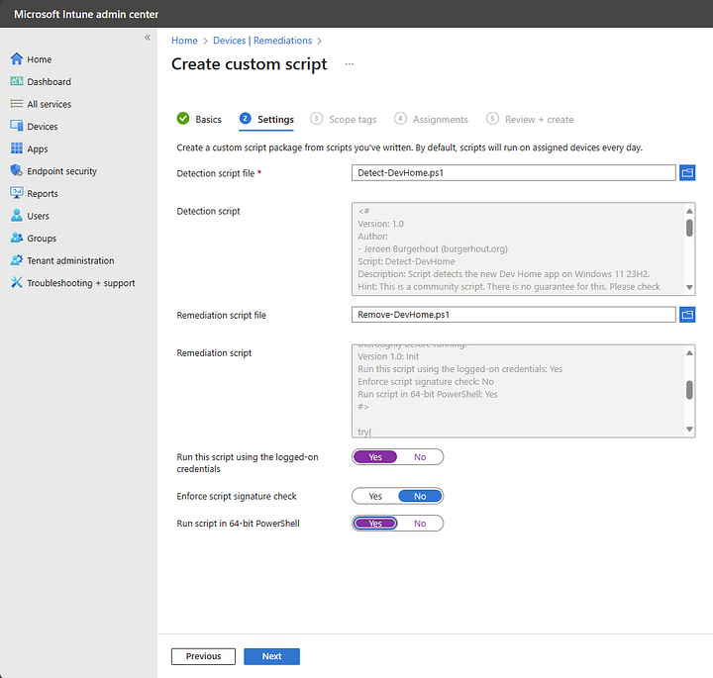Set 64-bit PowerShell toggle to No
Viewport: 713px width, 678px height.
coord(420,523)
